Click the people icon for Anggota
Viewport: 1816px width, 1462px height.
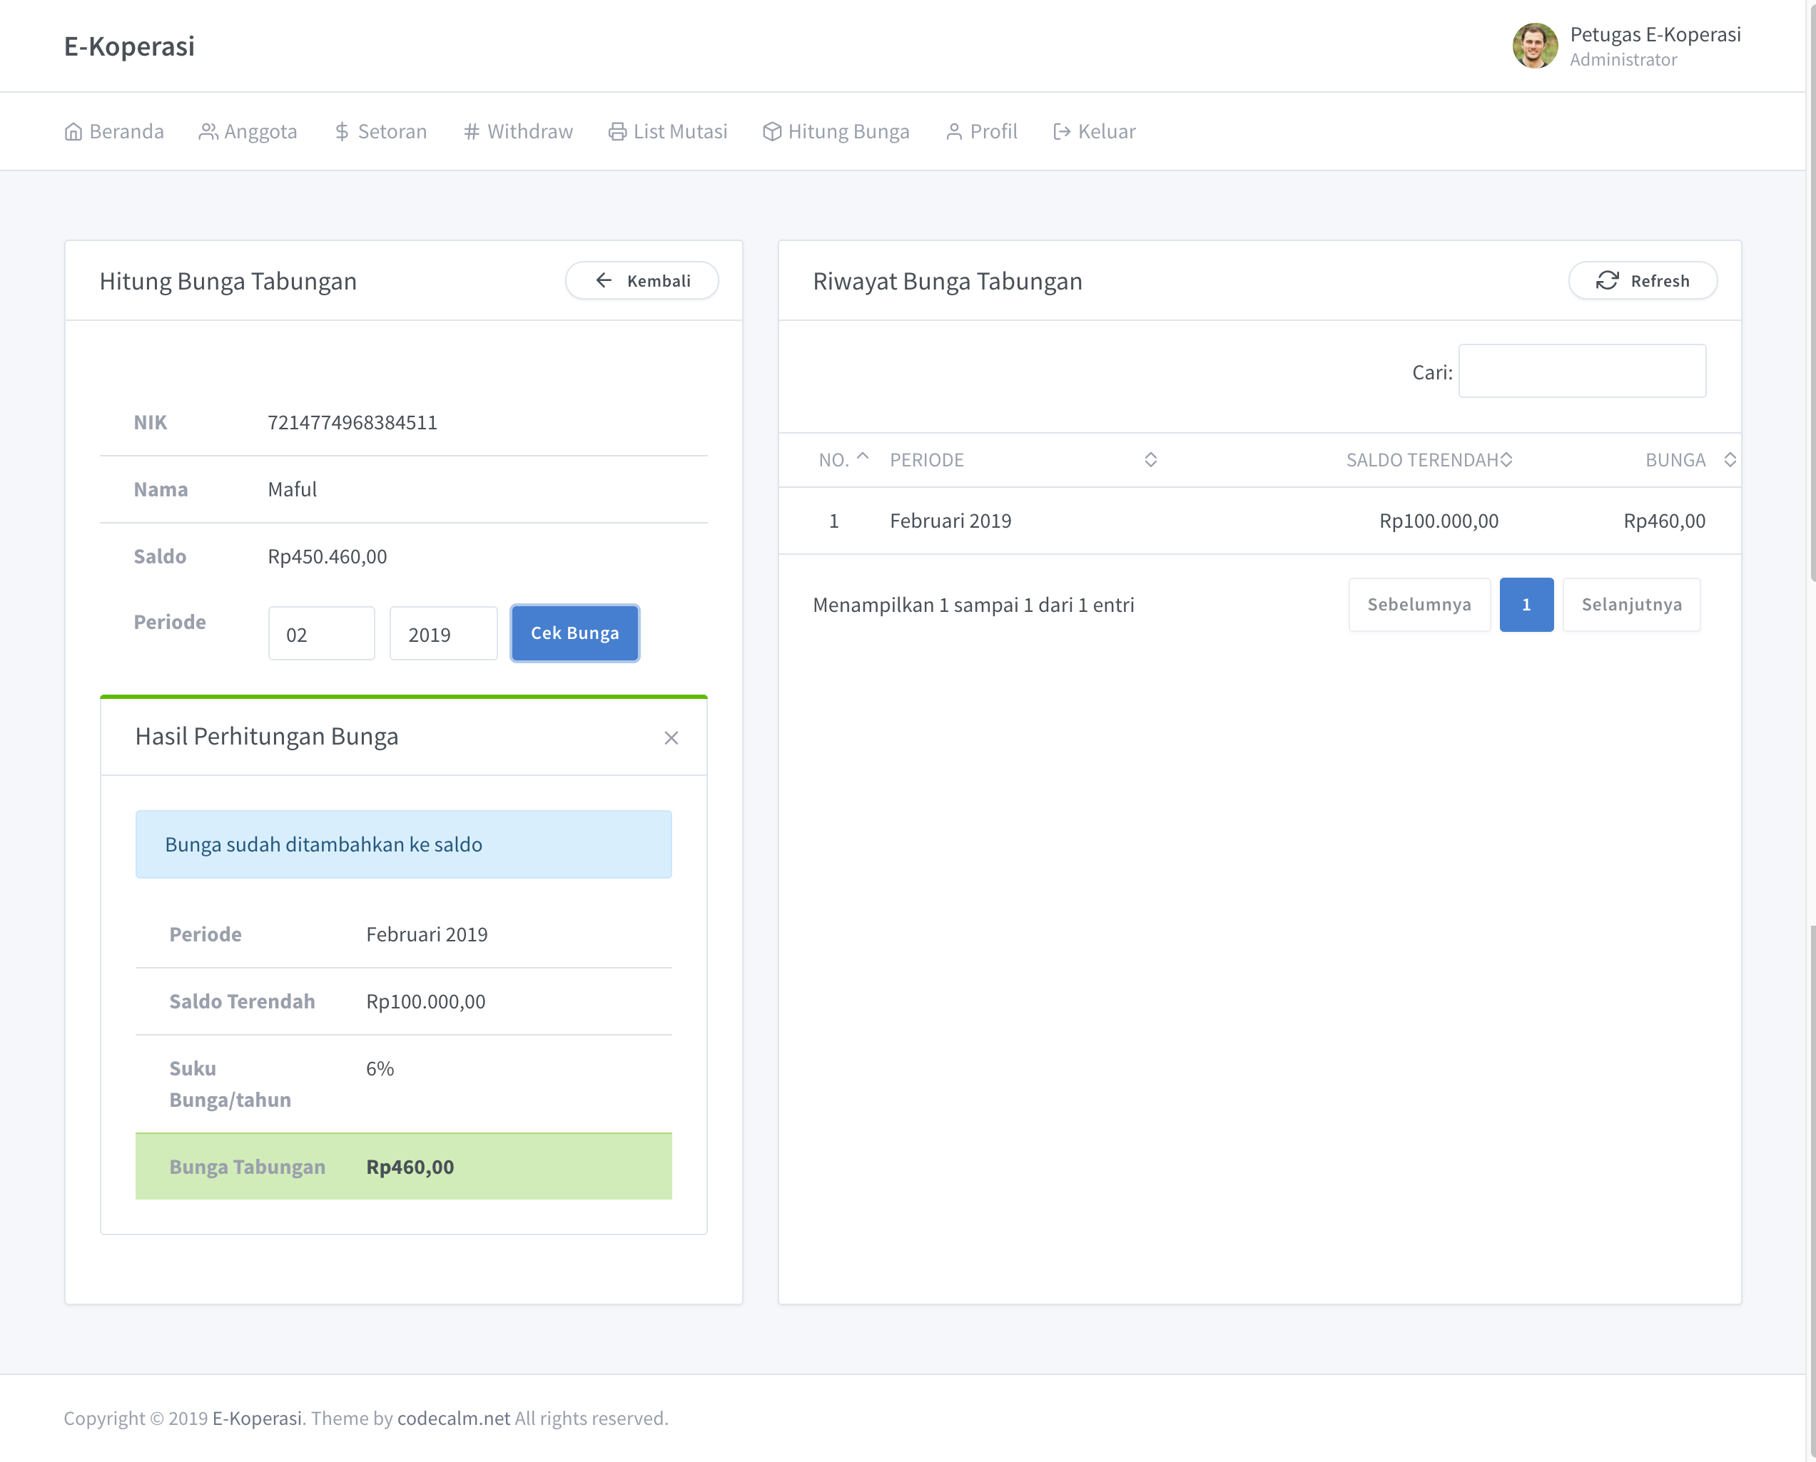(208, 131)
